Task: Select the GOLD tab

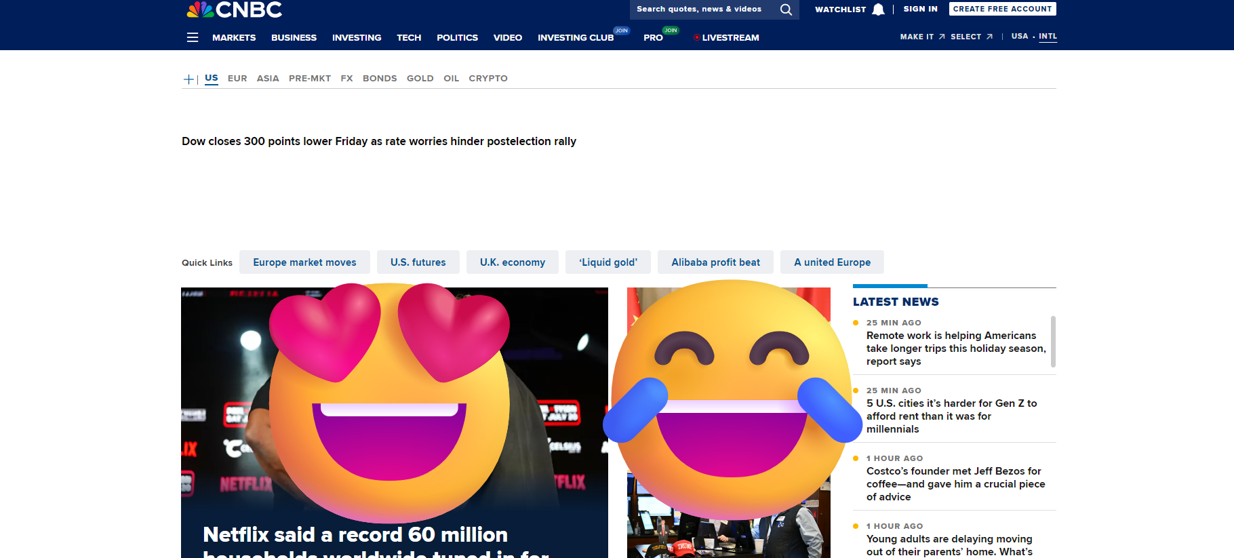Action: [x=420, y=79]
